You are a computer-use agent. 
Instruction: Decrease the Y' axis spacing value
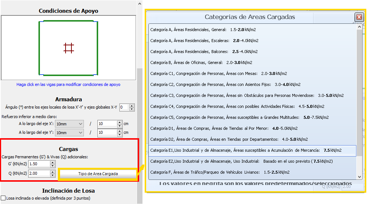tap(119, 134)
